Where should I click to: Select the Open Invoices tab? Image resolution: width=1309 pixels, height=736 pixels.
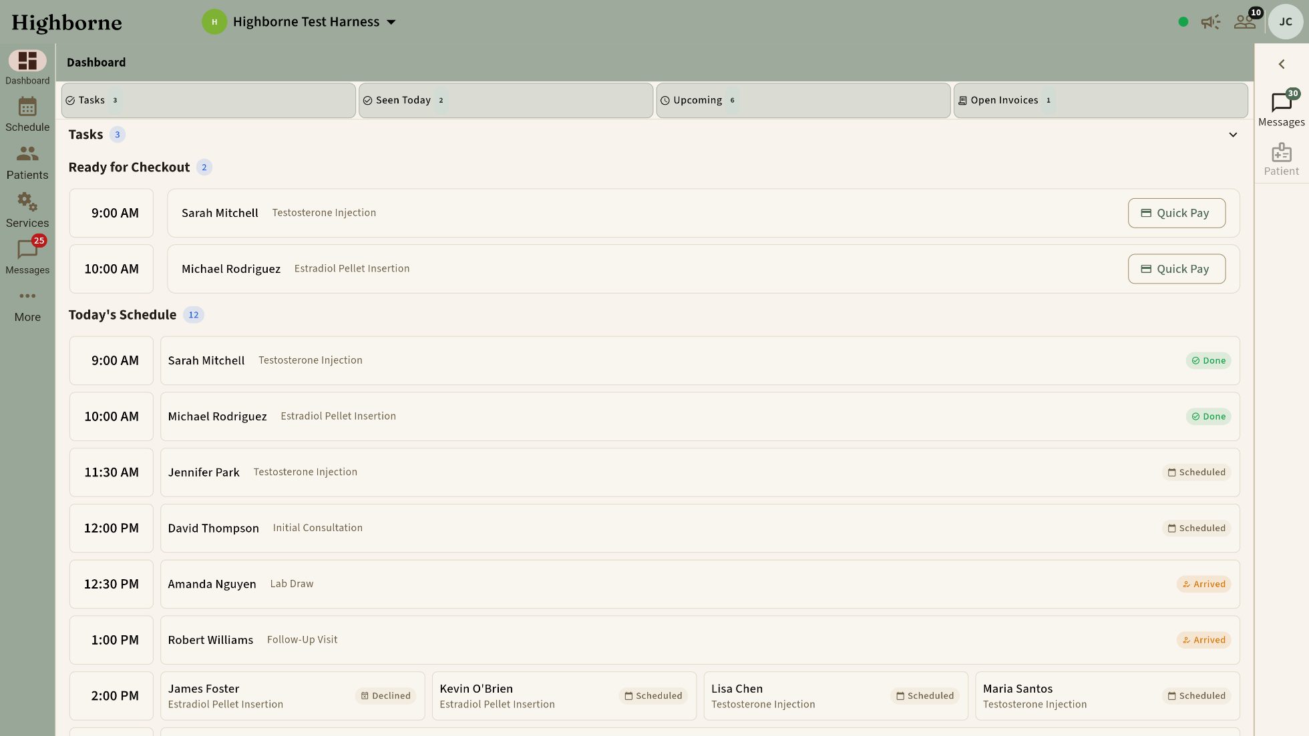click(1101, 100)
